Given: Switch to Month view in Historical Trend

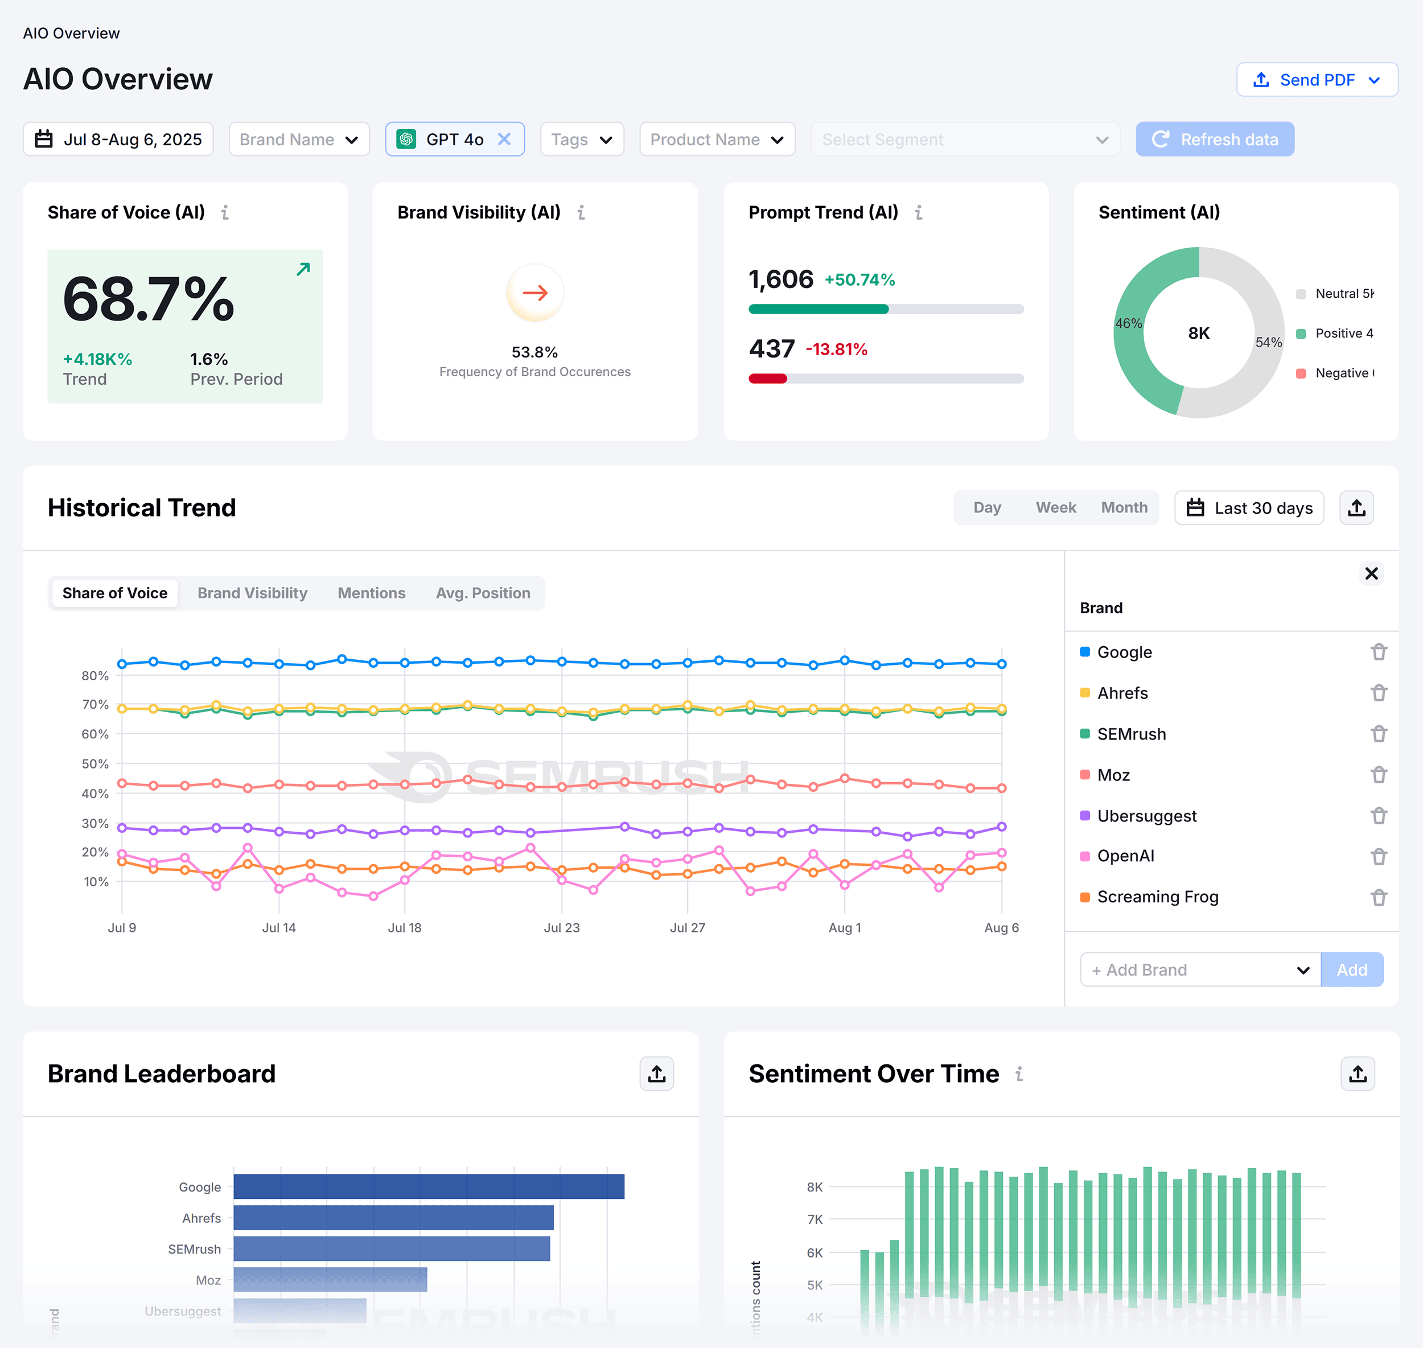Looking at the screenshot, I should click(1124, 507).
